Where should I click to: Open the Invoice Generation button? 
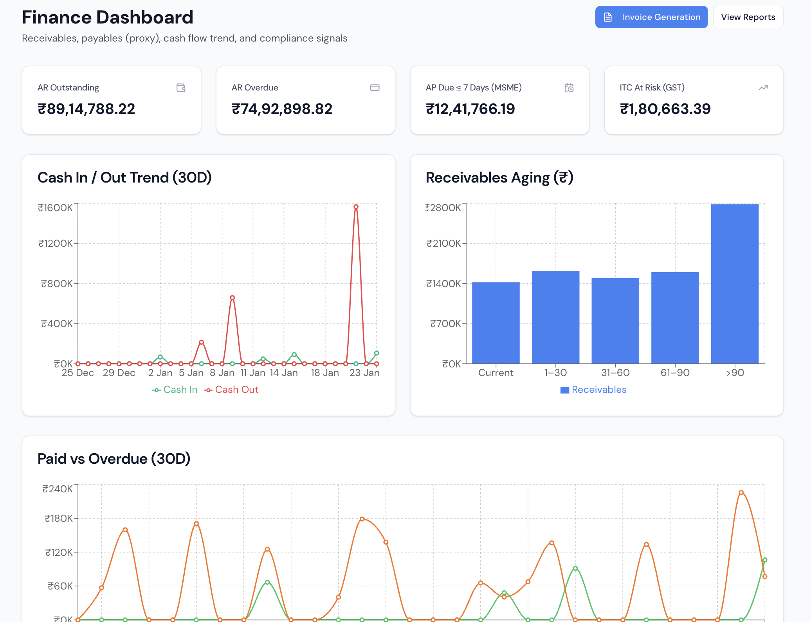coord(661,17)
